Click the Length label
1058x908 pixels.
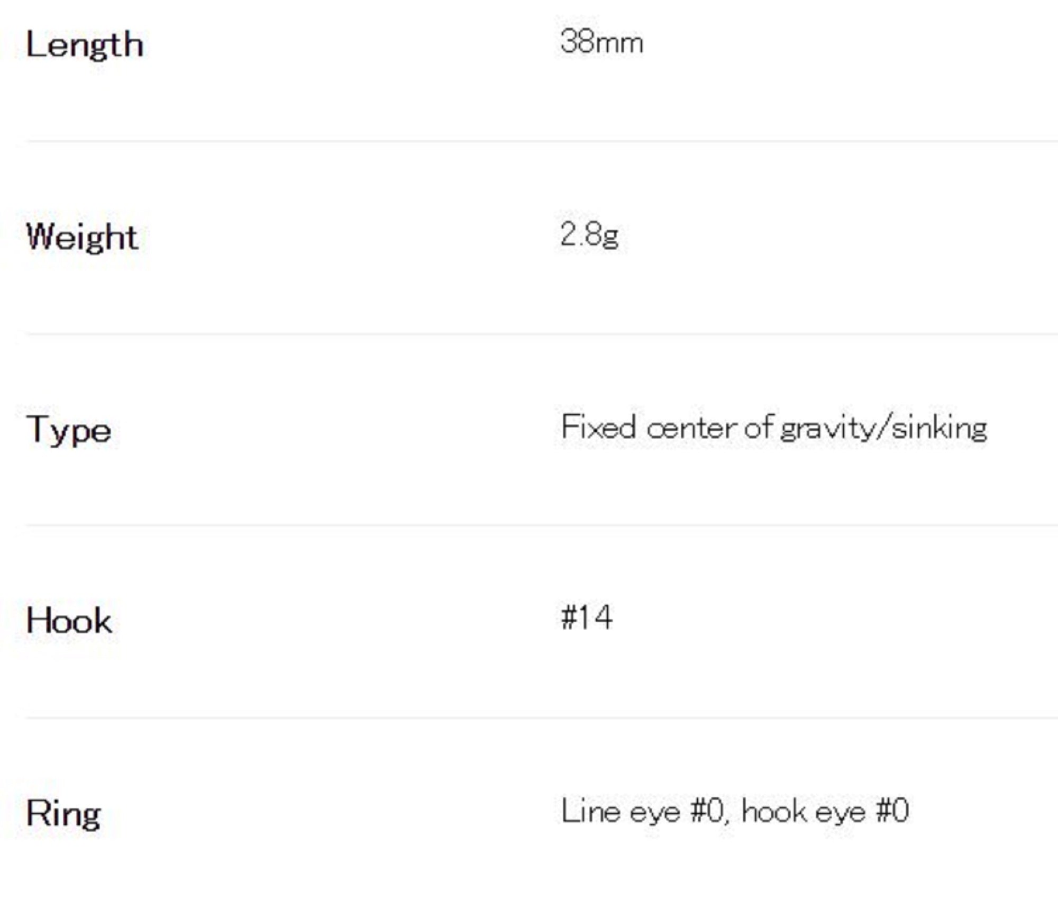[x=85, y=45]
